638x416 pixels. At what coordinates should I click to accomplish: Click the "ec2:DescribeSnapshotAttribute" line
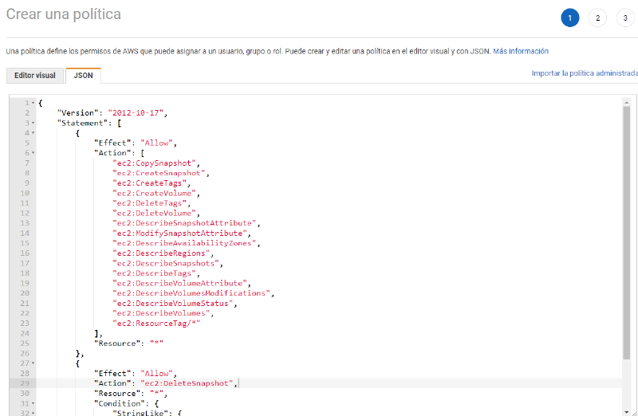tap(184, 223)
